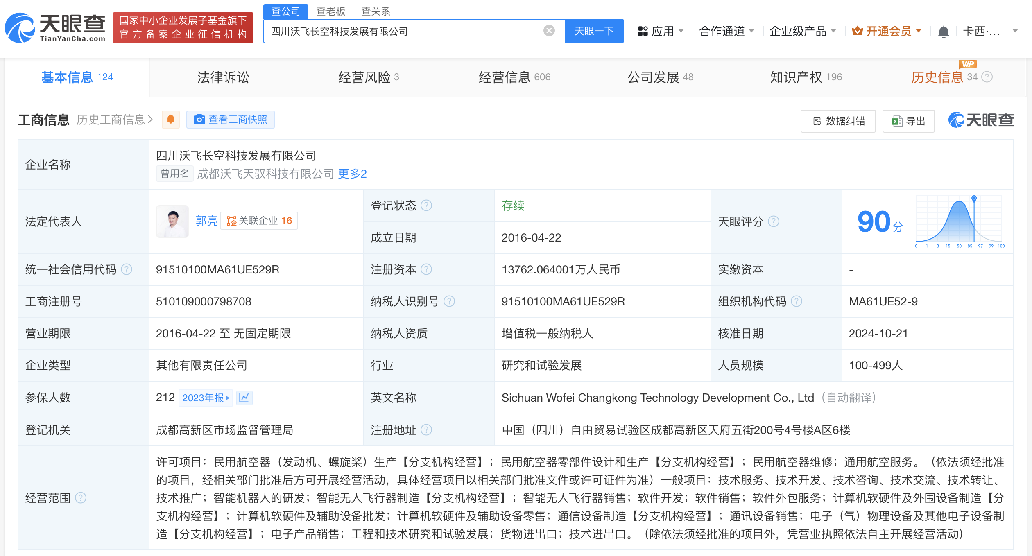The width and height of the screenshot is (1032, 556).
Task: Click question icon next to 经营范围
Action: pos(81,498)
